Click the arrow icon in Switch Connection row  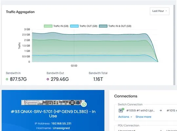pos(161,110)
